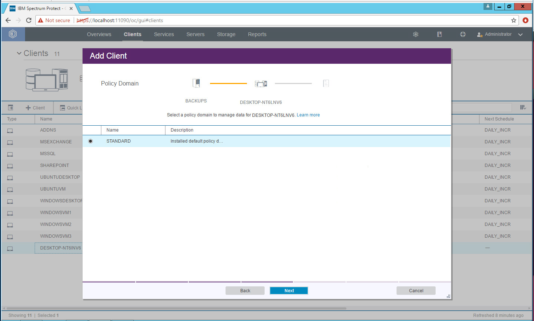Open the Learn more link
Viewport: 534px width, 321px height.
[308, 115]
